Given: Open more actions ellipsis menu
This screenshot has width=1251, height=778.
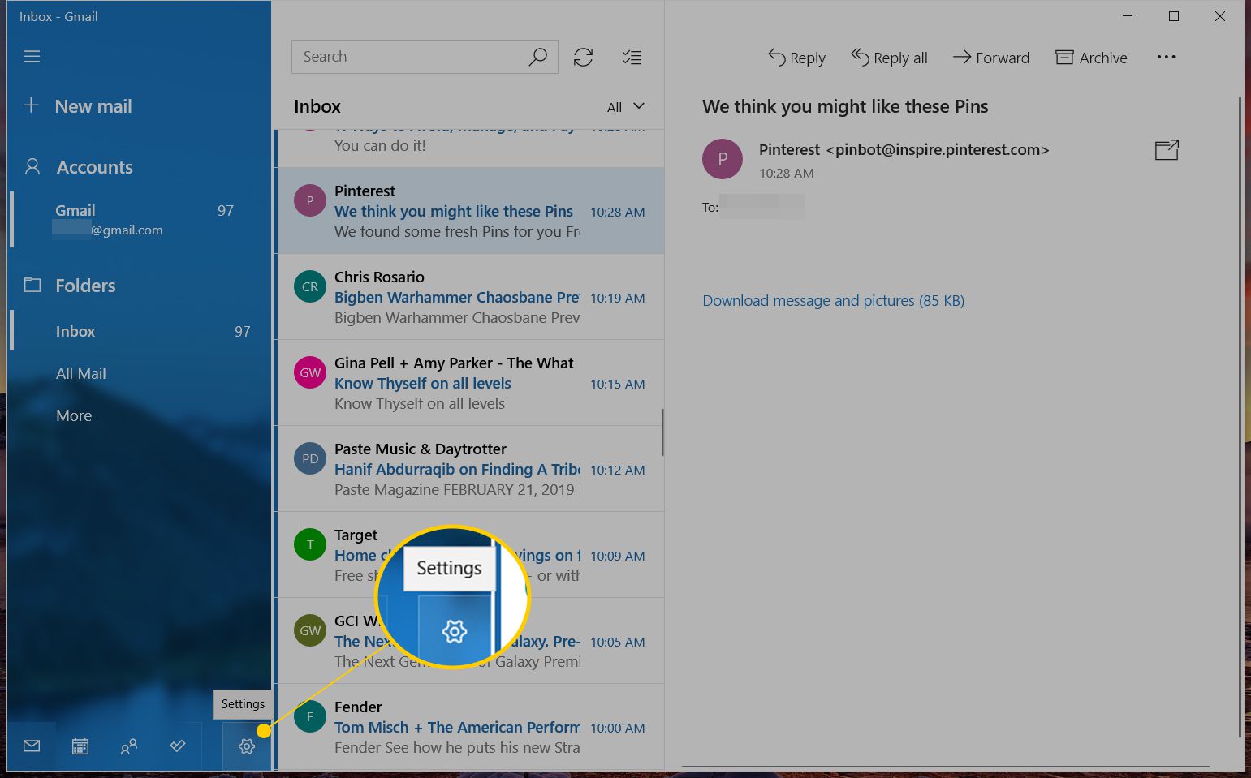Looking at the screenshot, I should pyautogui.click(x=1167, y=57).
